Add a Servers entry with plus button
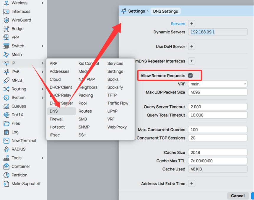Screen dimensions: 254x200 coord(191,24)
